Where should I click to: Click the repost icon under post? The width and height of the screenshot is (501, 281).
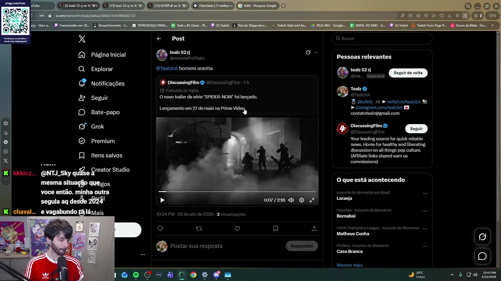(x=199, y=229)
